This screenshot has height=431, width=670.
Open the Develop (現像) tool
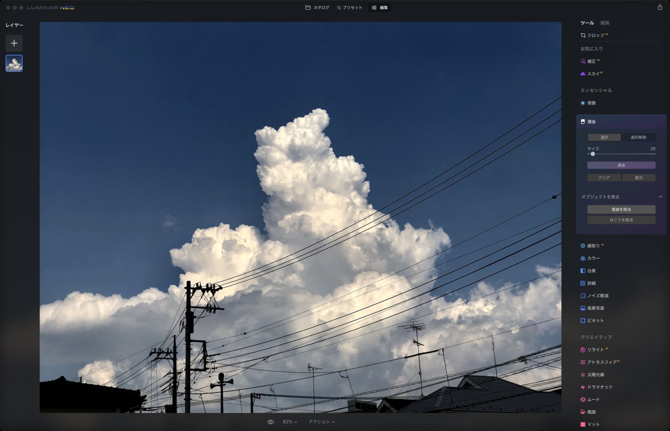coord(591,103)
